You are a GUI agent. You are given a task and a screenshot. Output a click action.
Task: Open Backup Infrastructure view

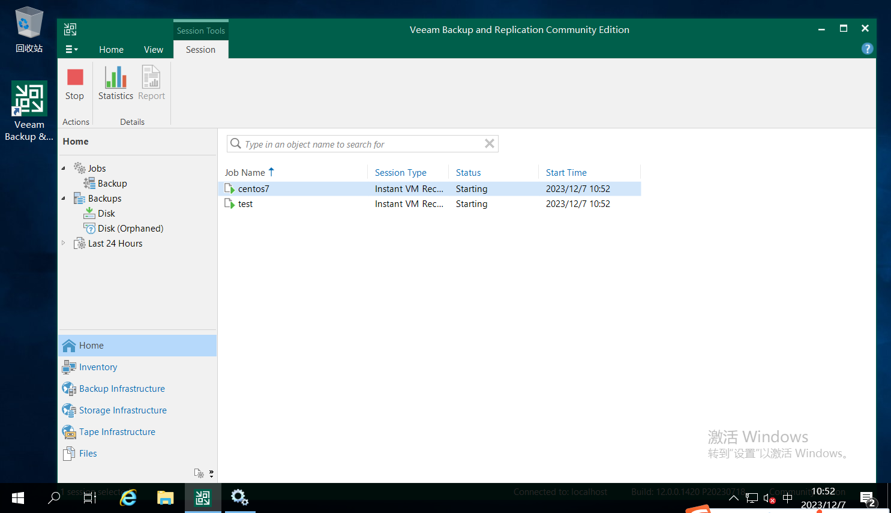137,389
